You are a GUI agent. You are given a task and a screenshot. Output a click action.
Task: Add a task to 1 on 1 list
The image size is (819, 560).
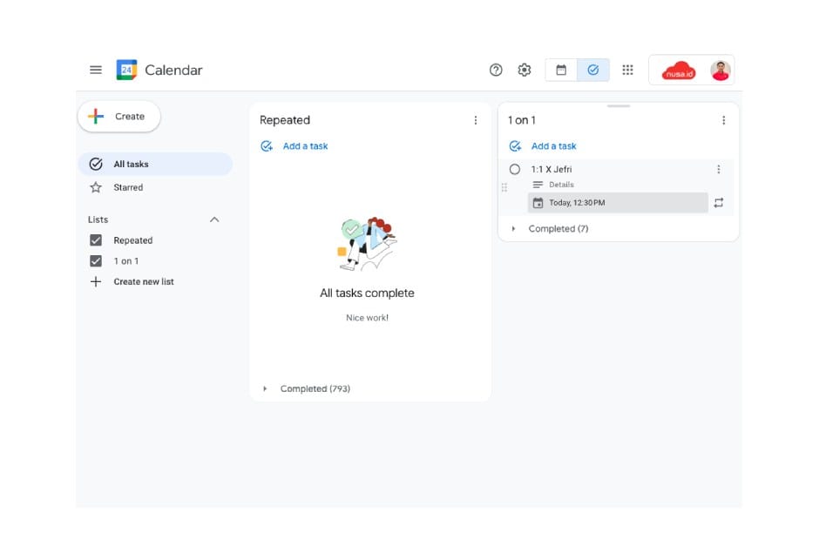tap(543, 146)
